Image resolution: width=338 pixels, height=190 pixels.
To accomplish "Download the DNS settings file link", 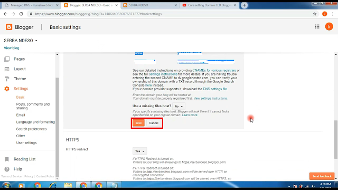I will click(215, 89).
